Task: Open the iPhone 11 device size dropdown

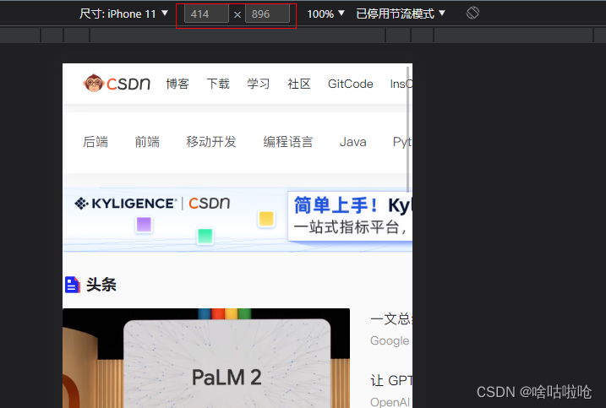Action: point(123,14)
